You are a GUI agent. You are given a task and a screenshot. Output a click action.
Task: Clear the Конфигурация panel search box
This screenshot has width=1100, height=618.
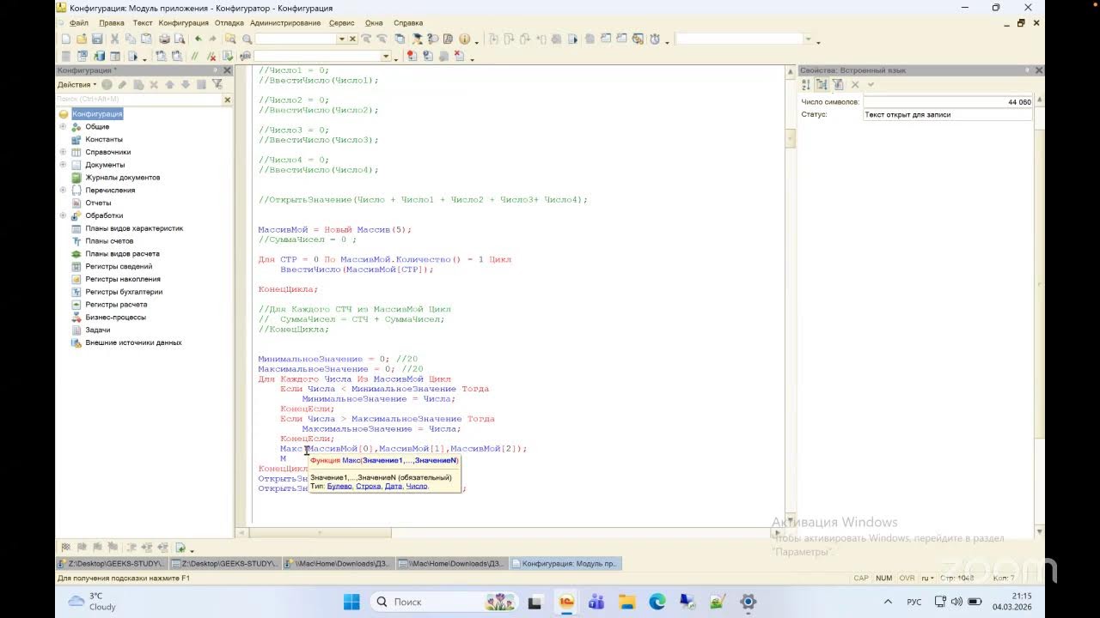(228, 100)
